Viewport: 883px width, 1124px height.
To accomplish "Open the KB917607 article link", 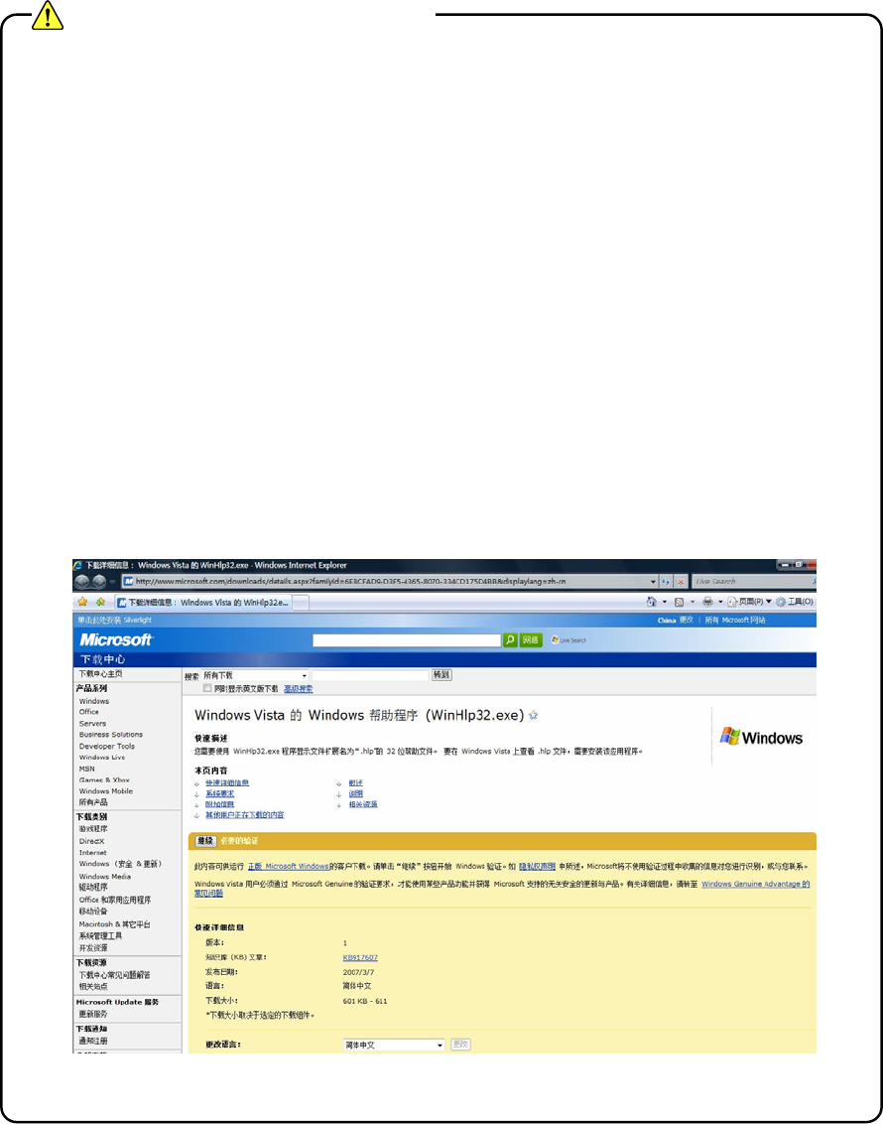I will click(x=360, y=958).
